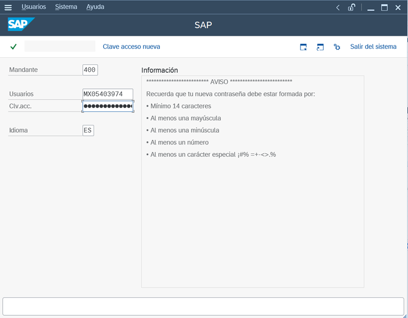Open the customize layout gears icon
Viewport: 408px width, 318px height.
point(337,47)
